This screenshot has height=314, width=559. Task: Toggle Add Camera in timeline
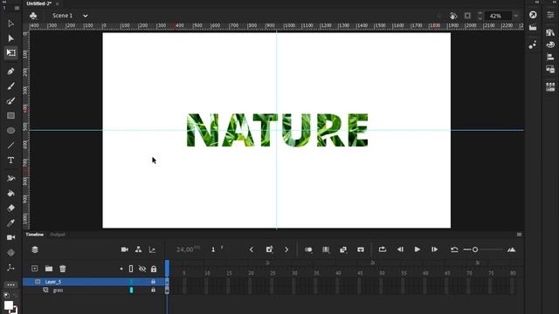124,249
